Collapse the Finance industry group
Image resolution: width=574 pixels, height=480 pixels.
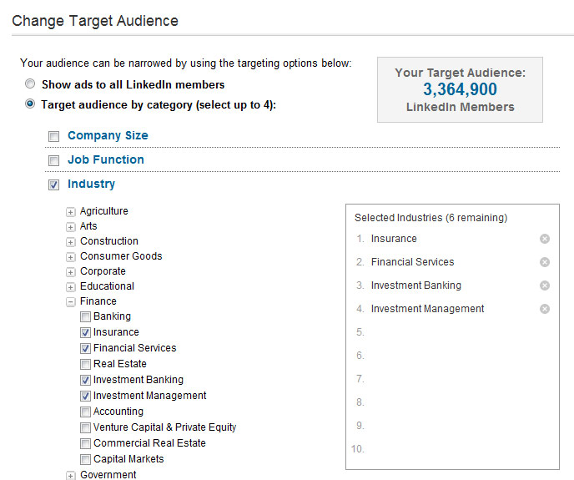(71, 302)
